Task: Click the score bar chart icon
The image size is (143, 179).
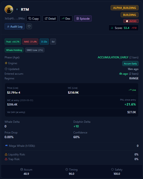Action: coord(112,28)
